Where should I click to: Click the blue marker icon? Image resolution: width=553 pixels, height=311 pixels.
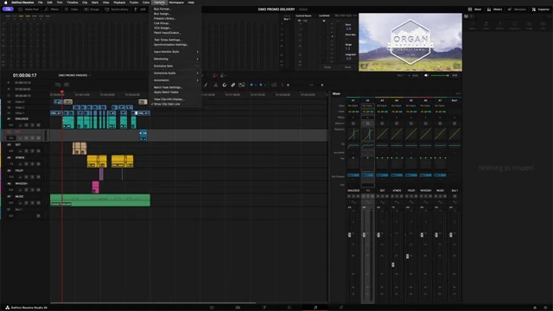(x=261, y=85)
